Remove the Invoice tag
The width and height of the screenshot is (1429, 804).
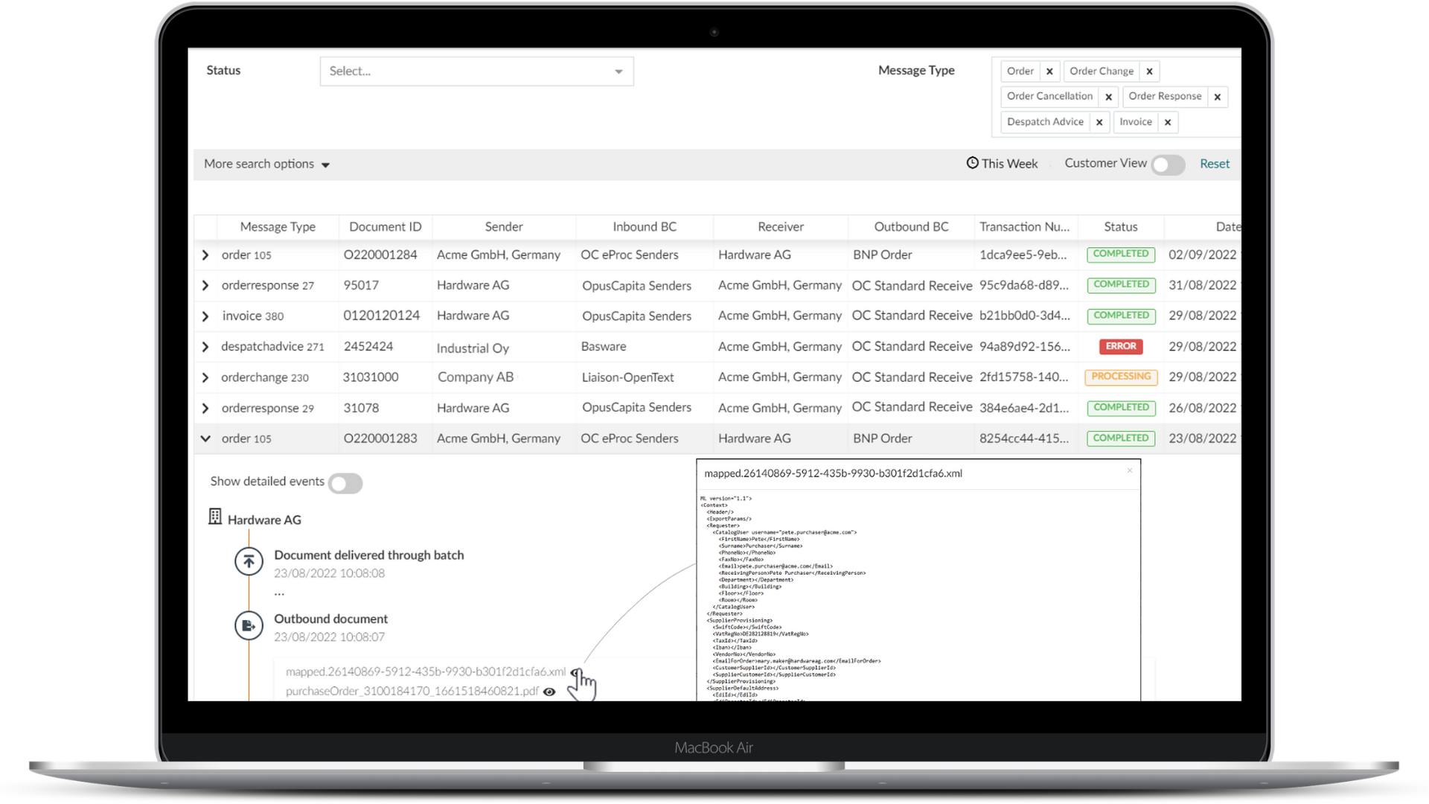1168,122
